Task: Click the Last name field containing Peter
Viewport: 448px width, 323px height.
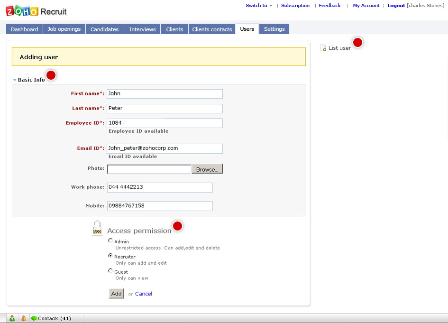Action: 165,108
